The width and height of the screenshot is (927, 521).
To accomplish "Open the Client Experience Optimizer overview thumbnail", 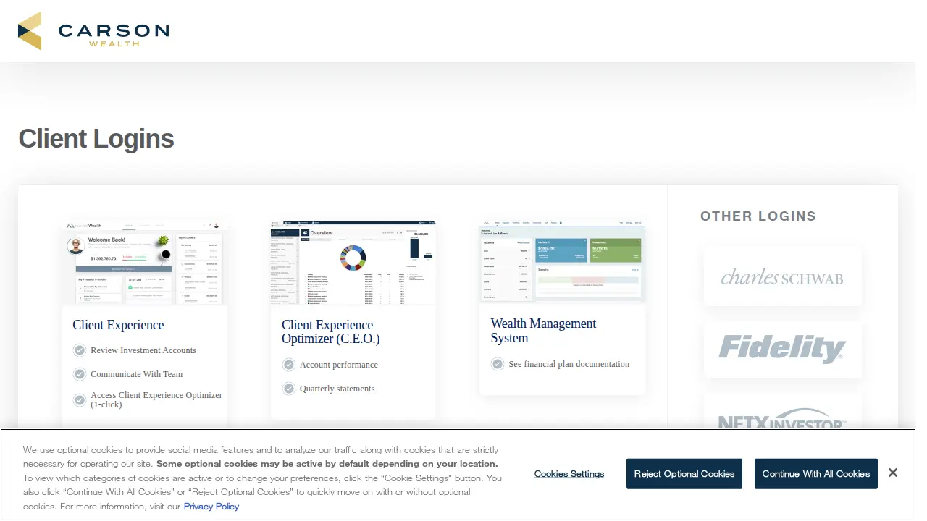I will click(x=353, y=262).
